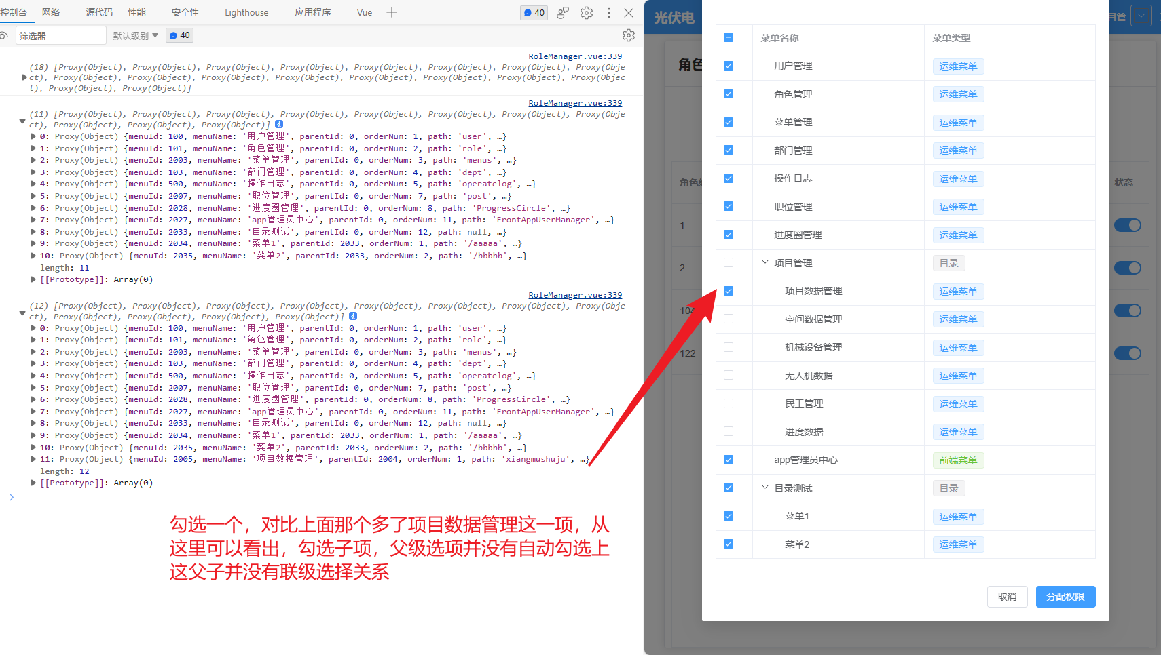
Task: Expand [[Prototype]] under the 12-item array
Action: [x=33, y=483]
